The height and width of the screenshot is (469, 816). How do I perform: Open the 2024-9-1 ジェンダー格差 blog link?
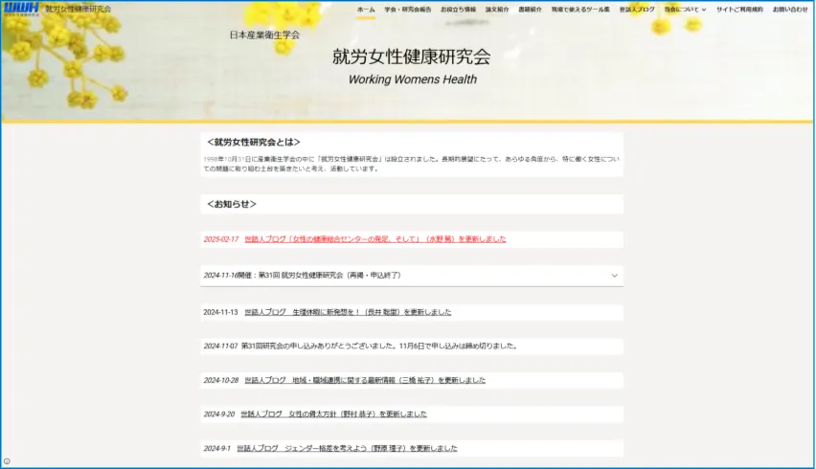[347, 448]
